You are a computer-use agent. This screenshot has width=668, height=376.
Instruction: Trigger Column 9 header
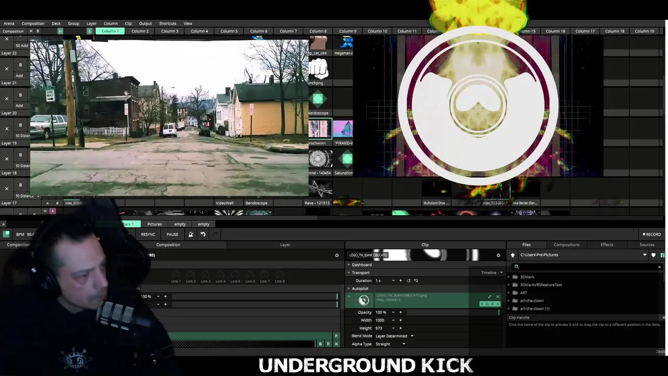[348, 31]
